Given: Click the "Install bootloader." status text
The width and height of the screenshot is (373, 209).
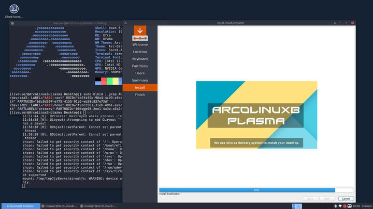Looking at the screenshot, I should tap(169, 194).
